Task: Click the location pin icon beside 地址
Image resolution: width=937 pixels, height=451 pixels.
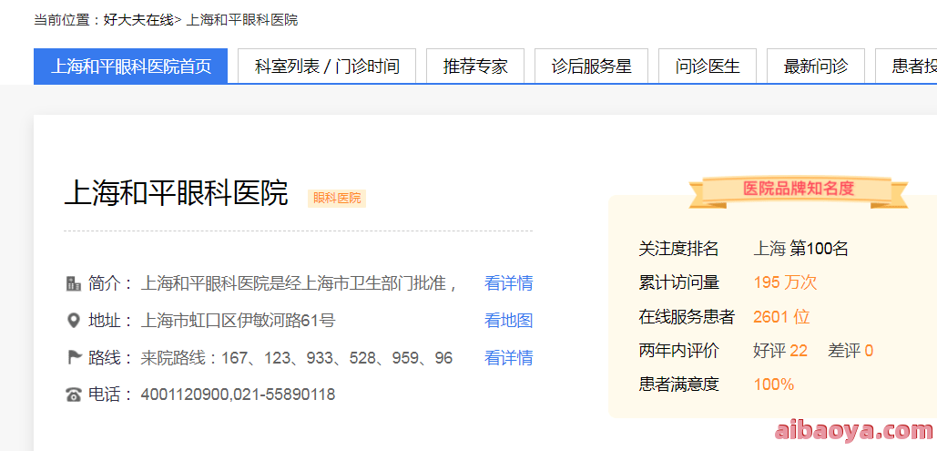Action: (73, 322)
